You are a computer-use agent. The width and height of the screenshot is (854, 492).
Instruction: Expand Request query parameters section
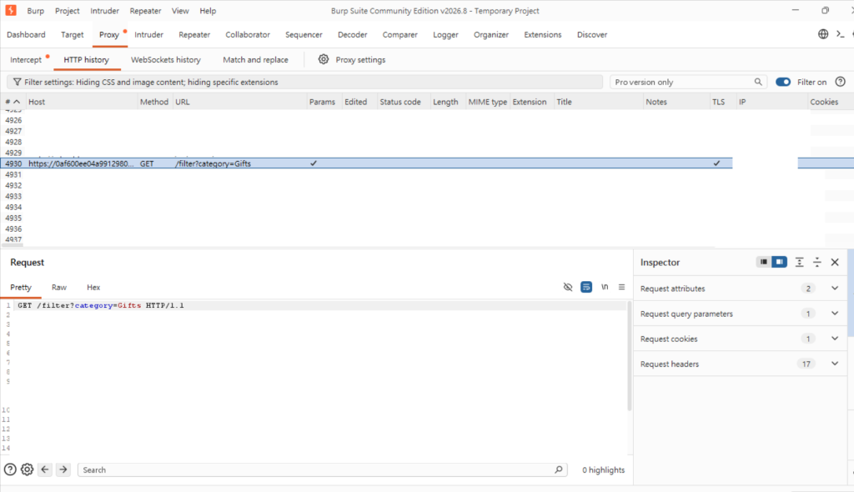[834, 314]
